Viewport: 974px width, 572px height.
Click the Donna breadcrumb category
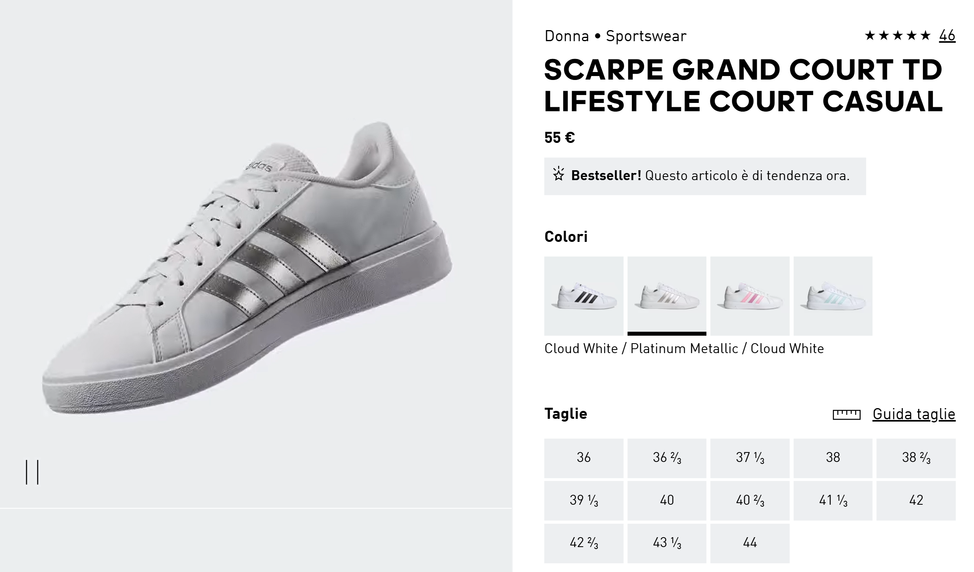point(566,36)
